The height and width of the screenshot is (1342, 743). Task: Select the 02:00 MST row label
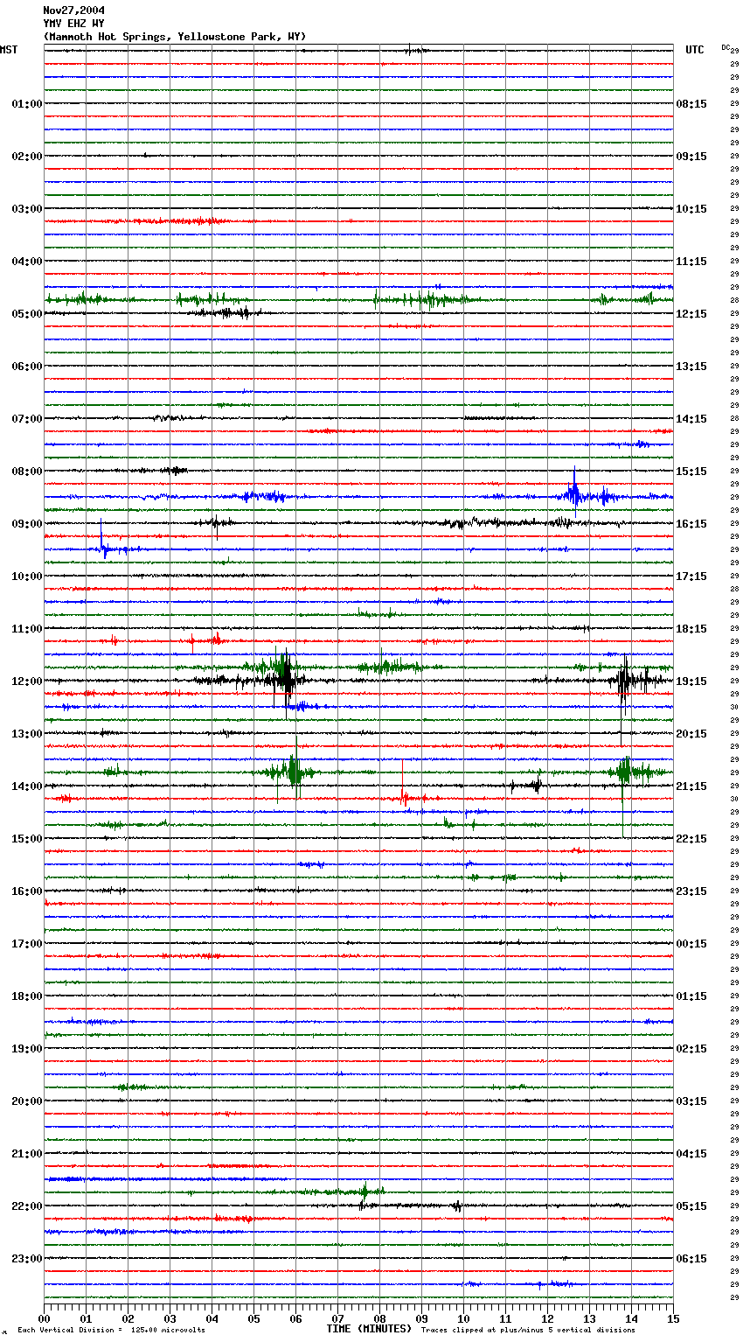tap(27, 157)
